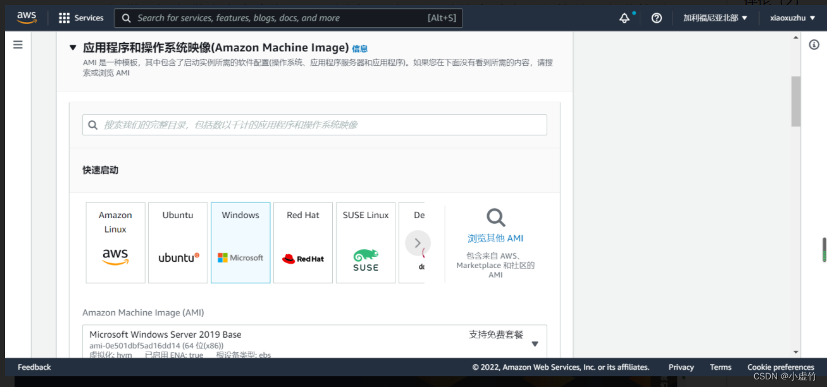
Task: Click the 支持免费套餐 label
Action: tap(496, 335)
